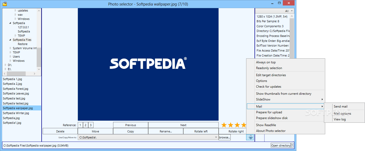Click the Open directory button
Image resolution: width=365 pixels, height=151 pixels.
[281, 146]
